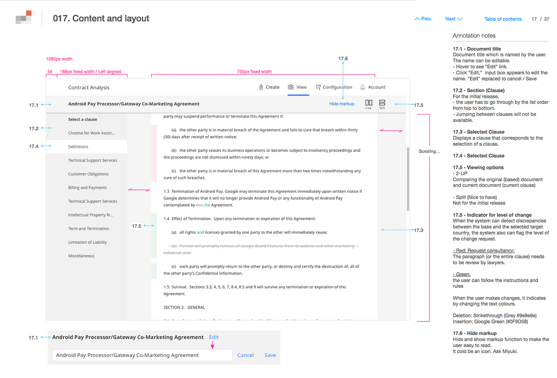Go to next page with Next
The height and width of the screenshot is (378, 557).
pyautogui.click(x=453, y=19)
